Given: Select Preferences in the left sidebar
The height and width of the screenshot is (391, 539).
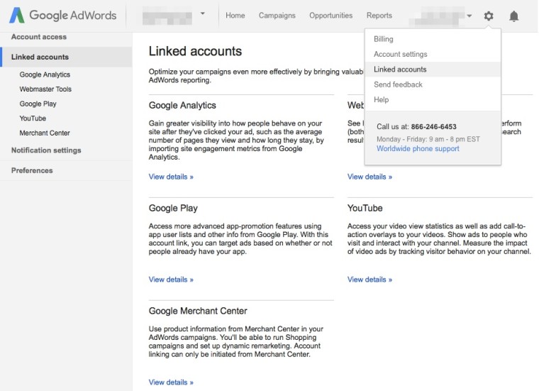Looking at the screenshot, I should (32, 170).
